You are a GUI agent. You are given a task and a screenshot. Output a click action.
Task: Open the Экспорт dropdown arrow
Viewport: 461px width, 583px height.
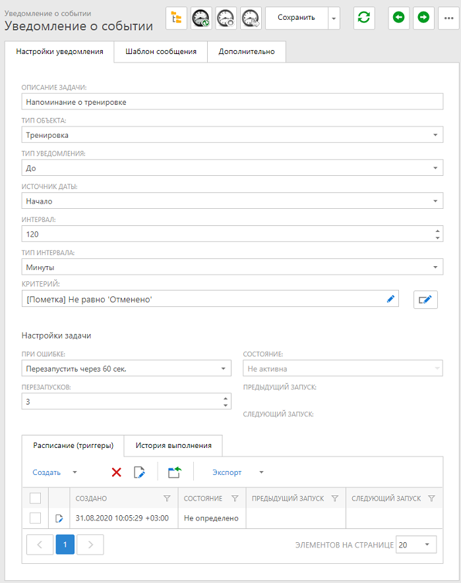[x=261, y=472]
